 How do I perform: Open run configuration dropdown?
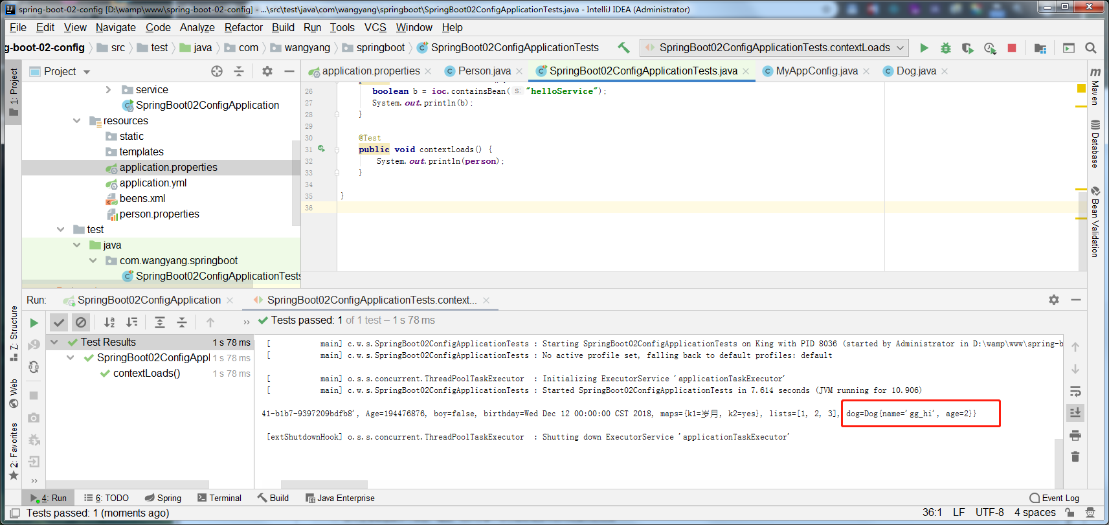click(x=774, y=48)
